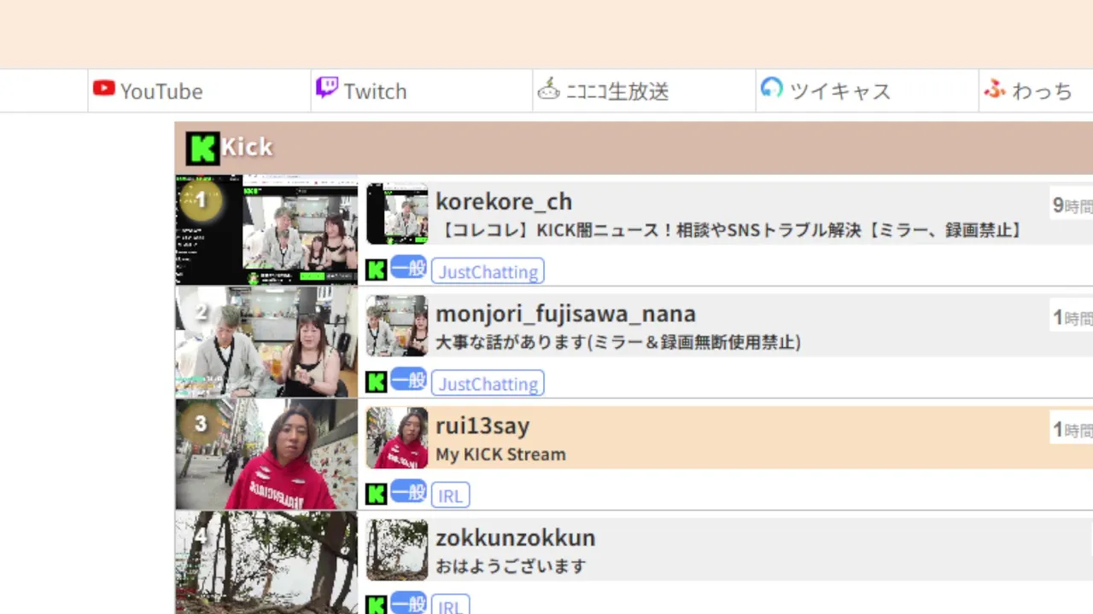Click Kick icon under rui13say row
The image size is (1093, 614).
click(x=377, y=494)
